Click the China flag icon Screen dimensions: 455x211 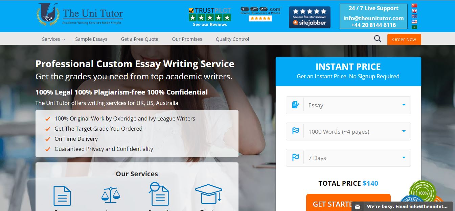tap(414, 5)
